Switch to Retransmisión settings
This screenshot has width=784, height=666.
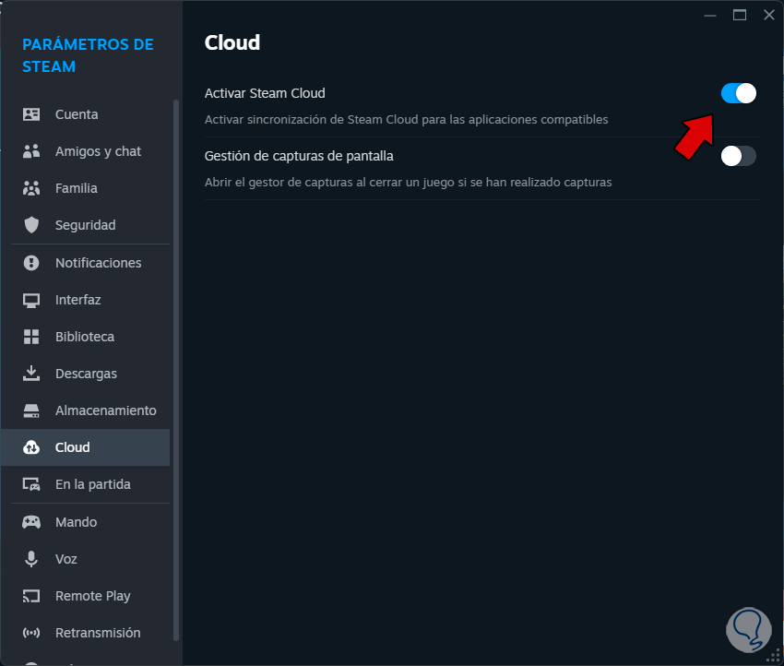coord(97,633)
